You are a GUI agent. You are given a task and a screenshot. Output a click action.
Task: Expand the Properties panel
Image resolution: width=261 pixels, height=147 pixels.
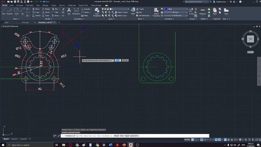169,19
